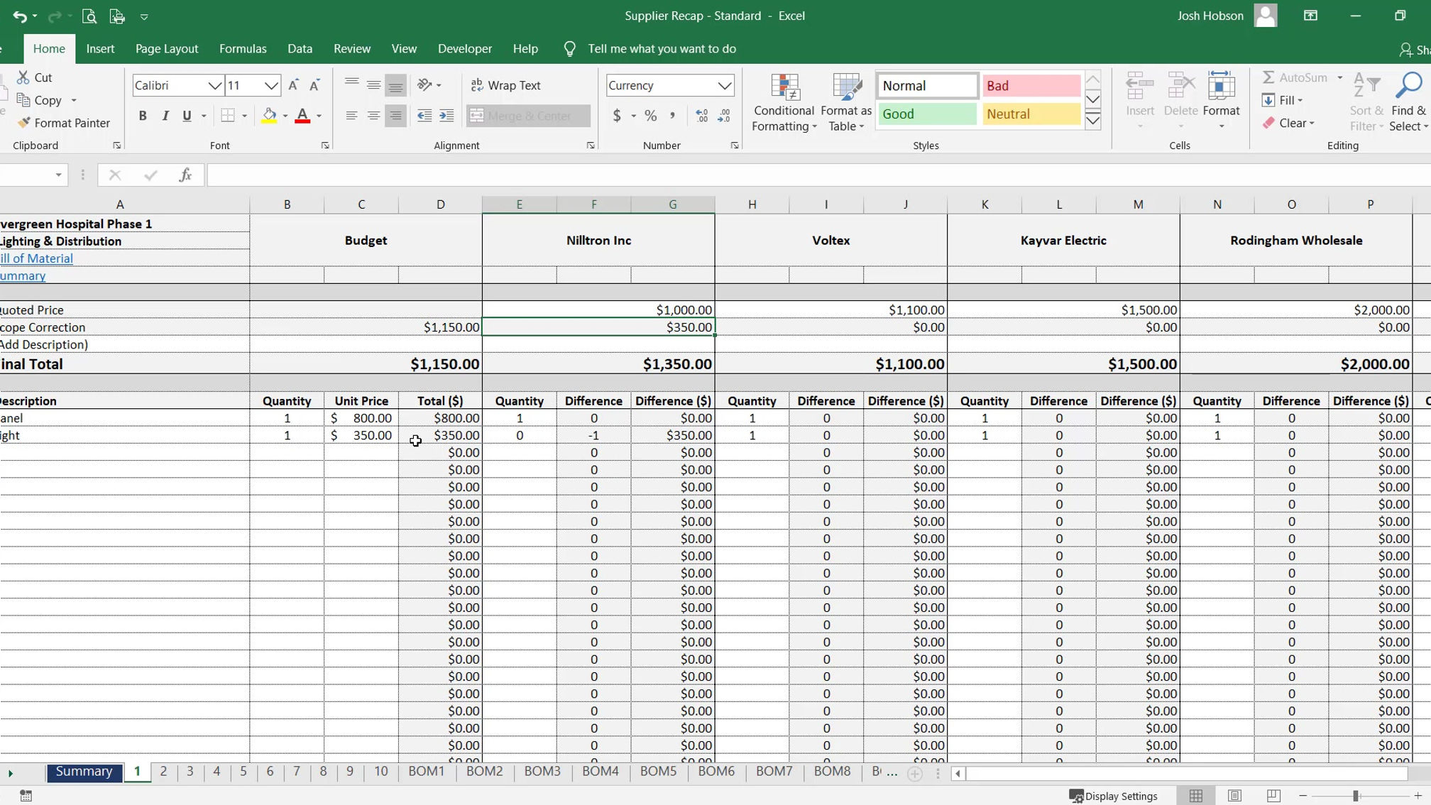Click the Decrease Indent icon
Image resolution: width=1431 pixels, height=805 pixels.
coord(424,116)
